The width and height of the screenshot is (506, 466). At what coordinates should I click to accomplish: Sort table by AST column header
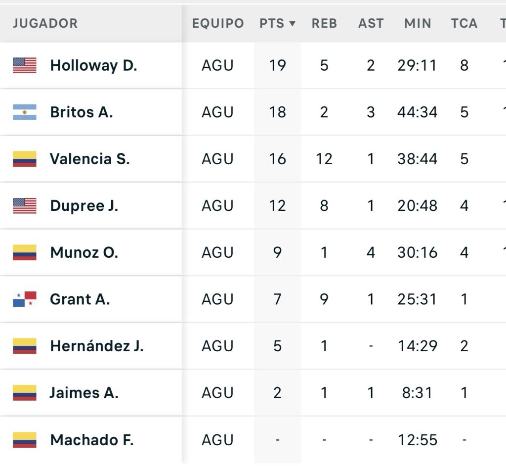[371, 23]
